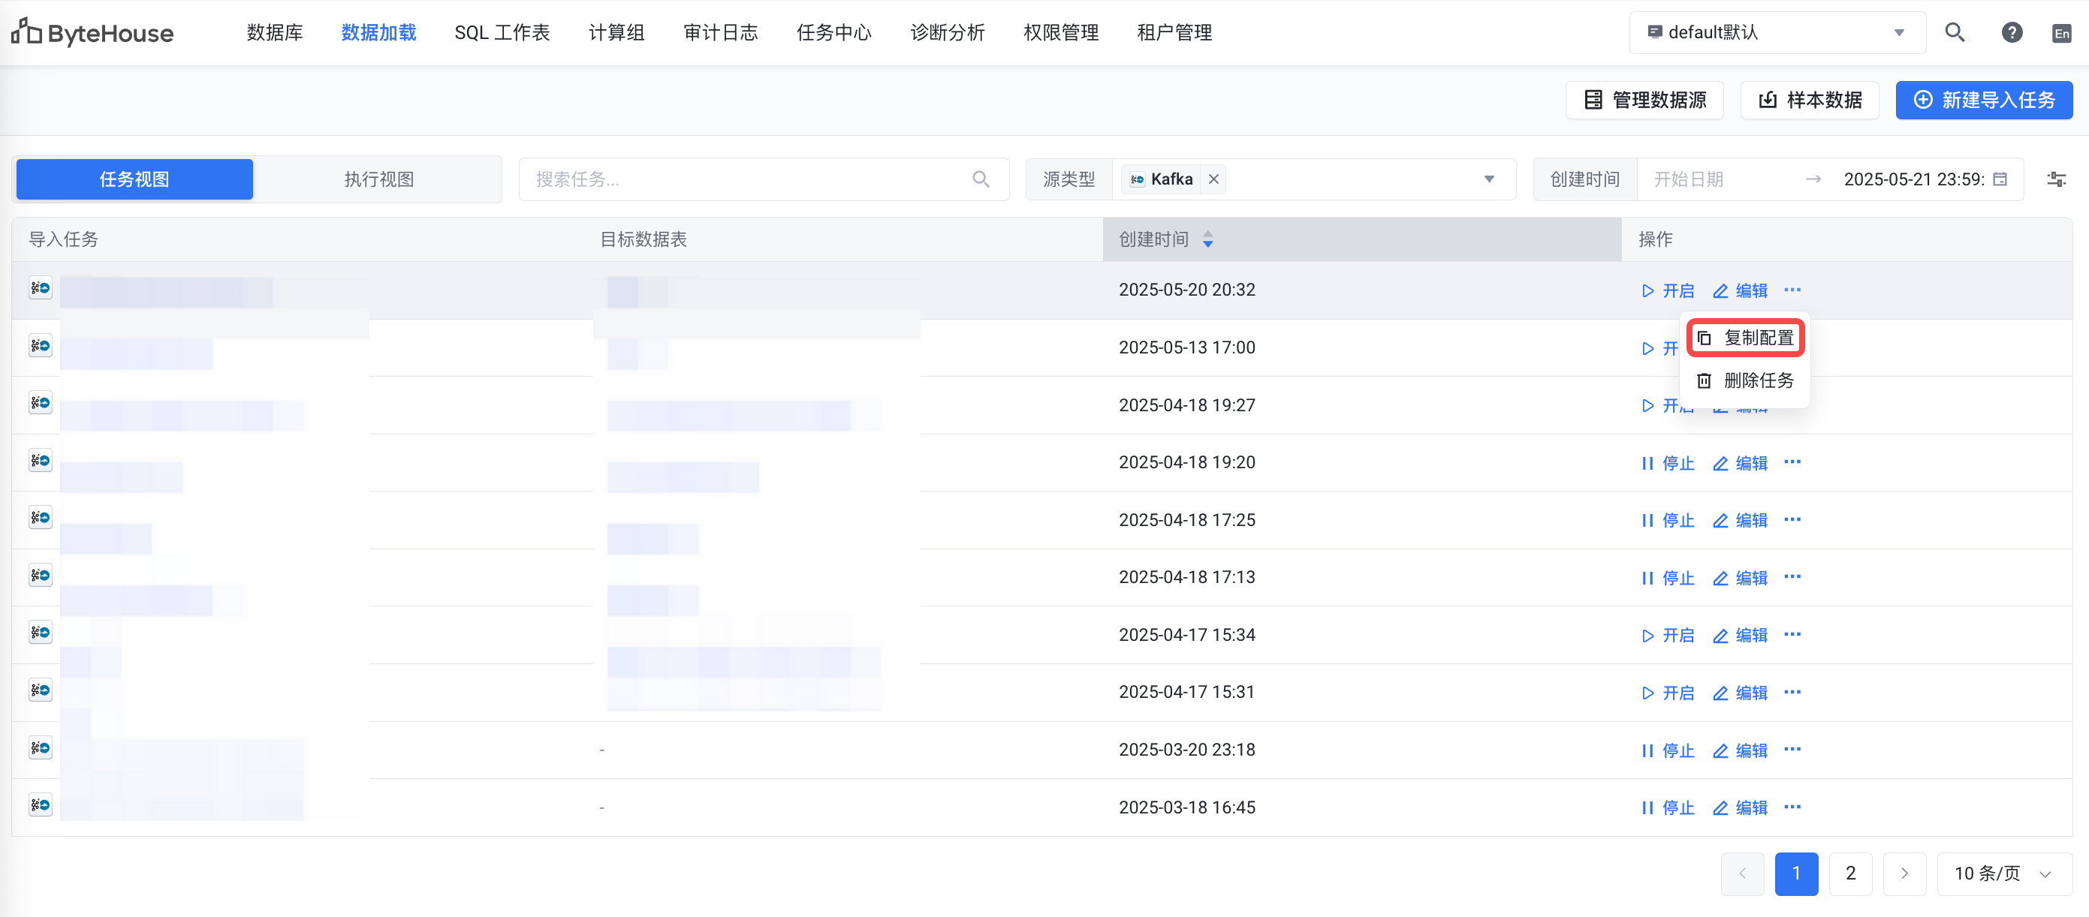Open more actions for the 2025-04-17 15:31 row

pyautogui.click(x=1792, y=692)
